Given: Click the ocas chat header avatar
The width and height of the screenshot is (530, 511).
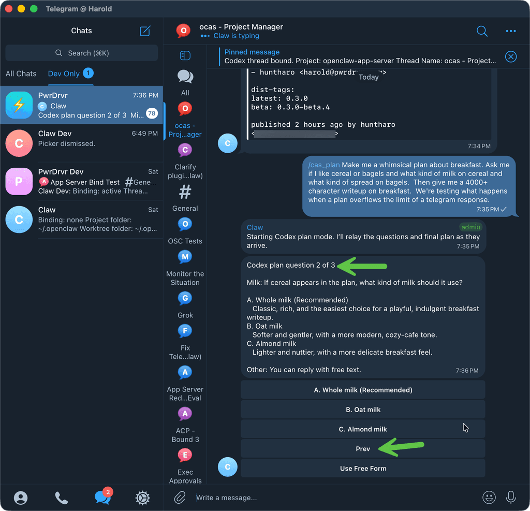Looking at the screenshot, I should [183, 31].
